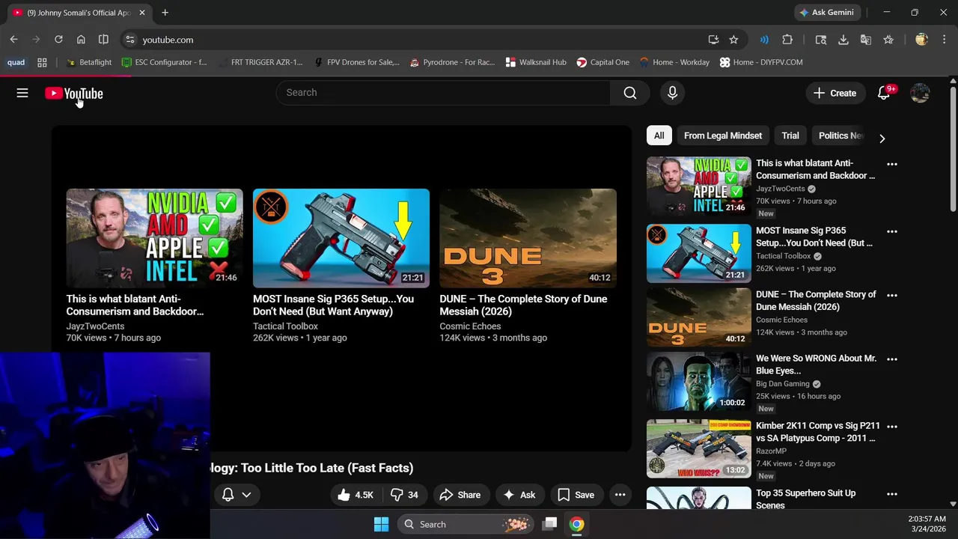Go back in browser
This screenshot has width=958, height=539.
[13, 40]
